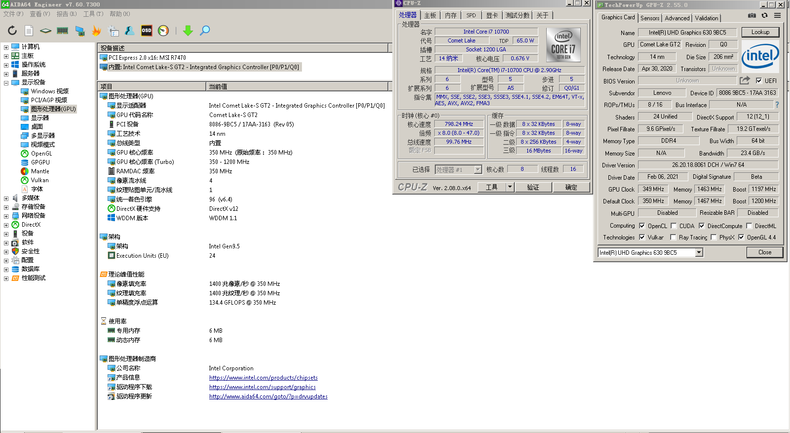Viewport: 790px width, 433px height.
Task: Toggle the Vulkan checkbox in GPU-Z
Action: click(642, 237)
